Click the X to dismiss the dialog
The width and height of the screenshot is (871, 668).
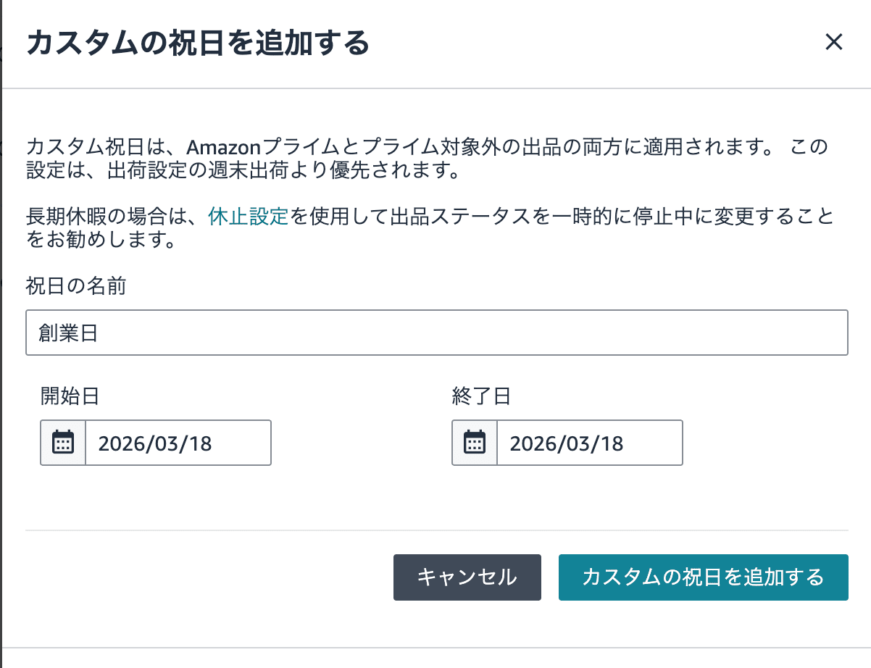[834, 42]
